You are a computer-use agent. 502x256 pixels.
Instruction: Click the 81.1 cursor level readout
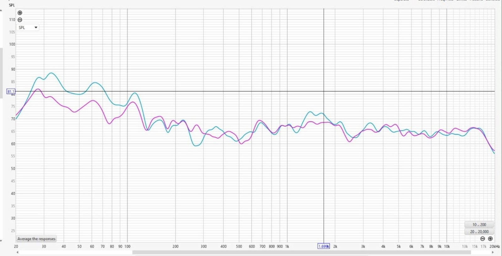coord(11,91)
